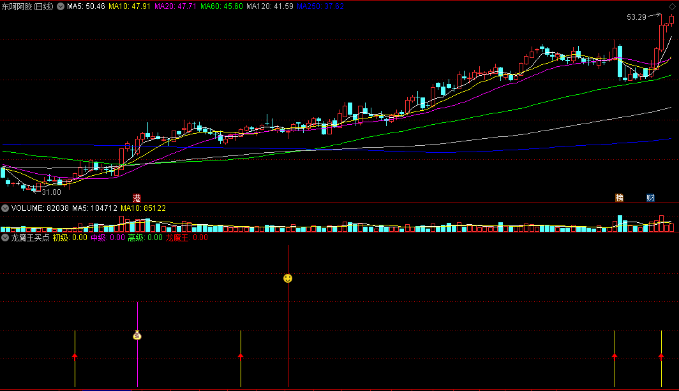Click the 东阿阿胶(日线) stock title
The width and height of the screenshot is (679, 391).
point(27,6)
